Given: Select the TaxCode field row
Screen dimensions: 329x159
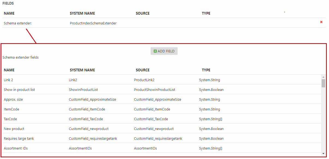Looking at the screenshot, I should point(10,119).
